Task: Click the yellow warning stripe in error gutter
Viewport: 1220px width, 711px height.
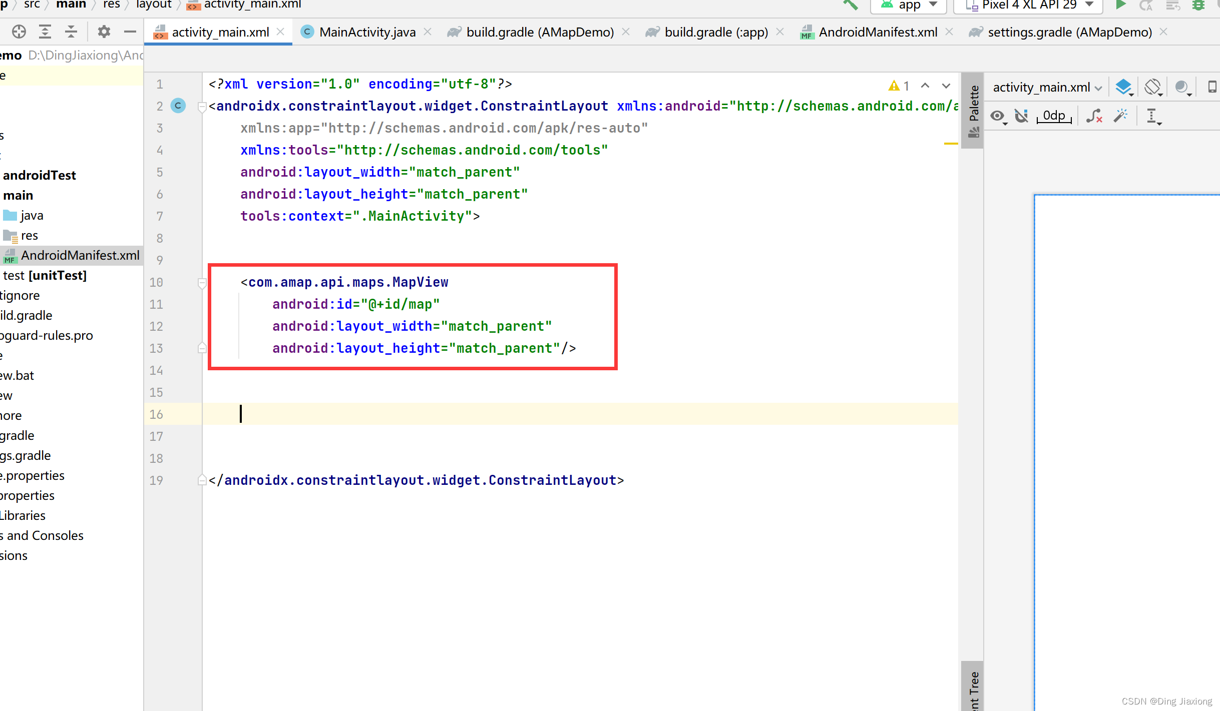Action: point(950,144)
